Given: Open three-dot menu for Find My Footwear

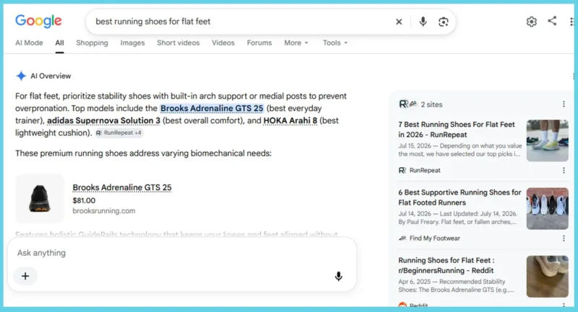Looking at the screenshot, I should click(564, 238).
